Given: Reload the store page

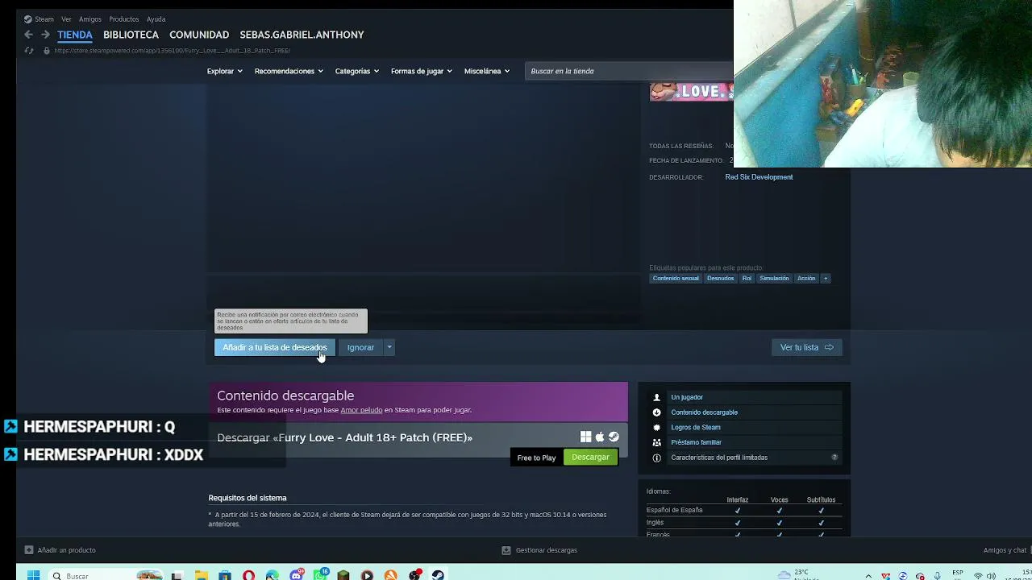Looking at the screenshot, I should click(28, 50).
